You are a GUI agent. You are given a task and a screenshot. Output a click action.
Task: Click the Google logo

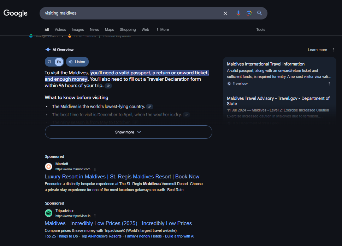click(x=16, y=13)
